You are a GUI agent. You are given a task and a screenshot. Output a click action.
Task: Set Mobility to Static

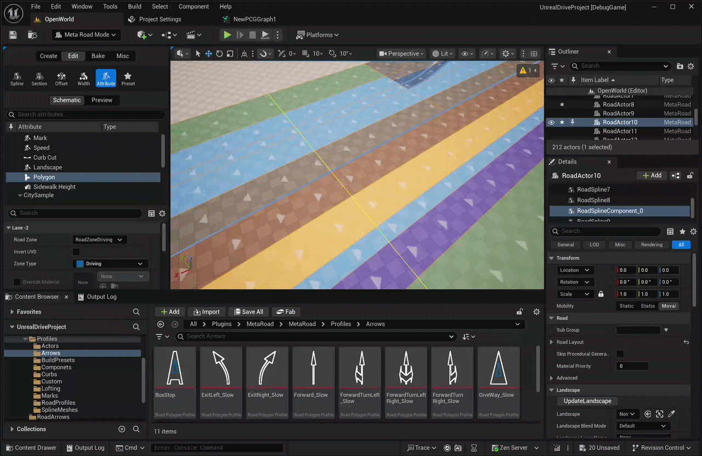coord(627,306)
